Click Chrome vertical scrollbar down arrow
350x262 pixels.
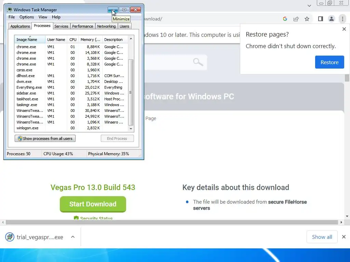click(x=347, y=216)
